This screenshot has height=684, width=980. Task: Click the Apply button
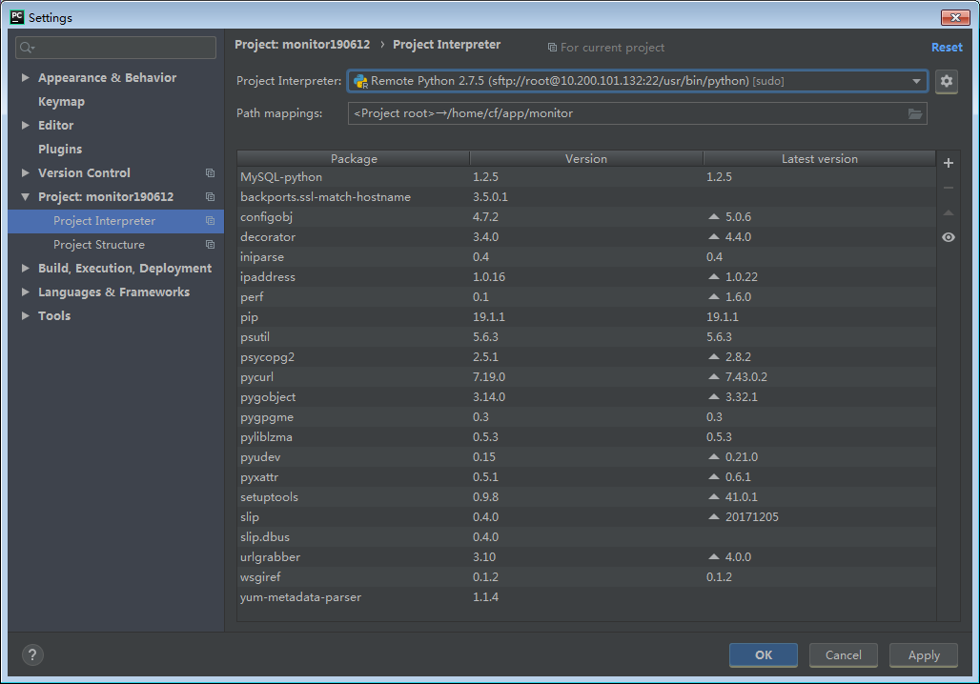tap(924, 655)
